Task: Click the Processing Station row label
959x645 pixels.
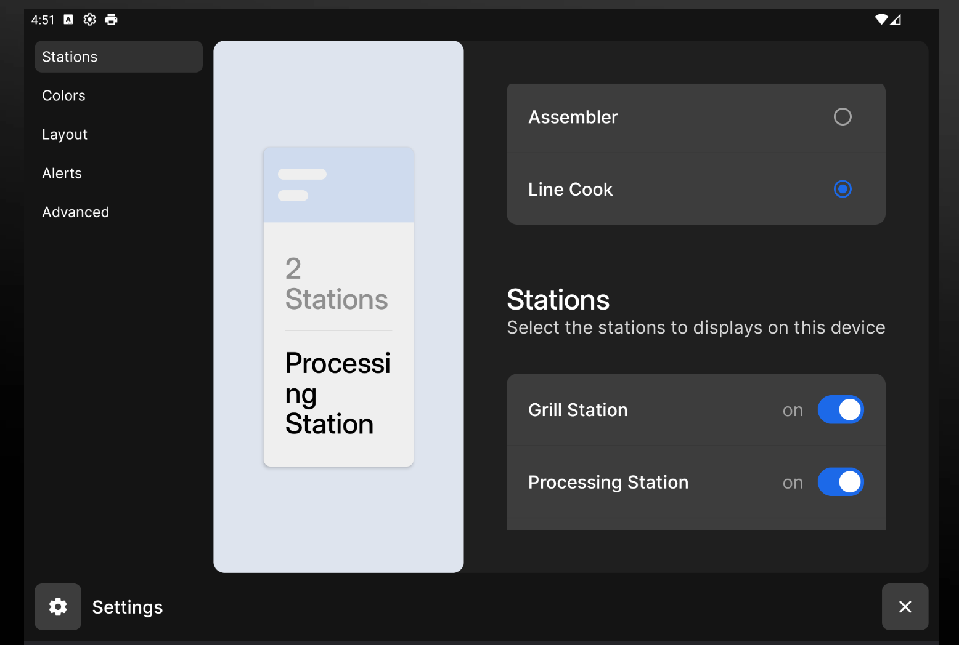Action: pyautogui.click(x=608, y=483)
